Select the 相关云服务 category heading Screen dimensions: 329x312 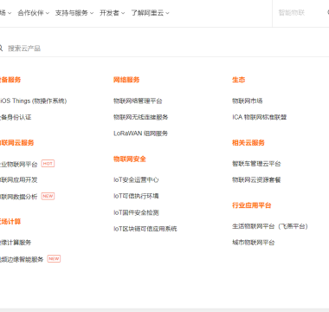248,143
